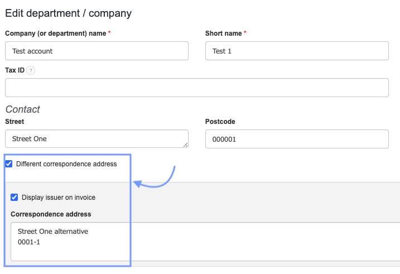The image size is (400, 274).
Task: Focus the Company name field with "Test account"
Action: coord(97,51)
